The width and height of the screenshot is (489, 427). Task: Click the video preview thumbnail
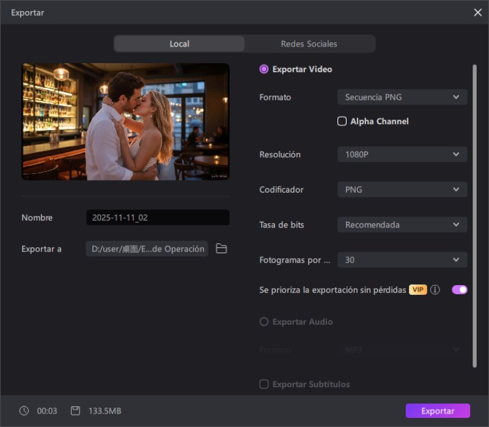click(125, 120)
